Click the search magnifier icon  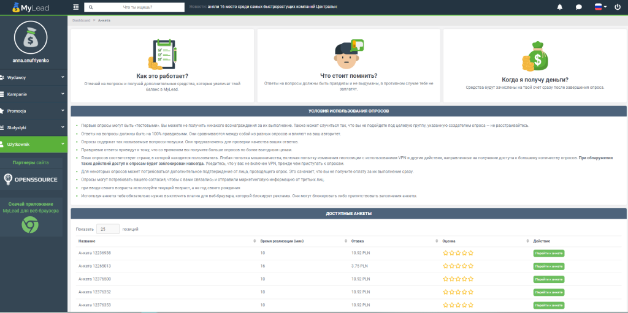tap(91, 7)
